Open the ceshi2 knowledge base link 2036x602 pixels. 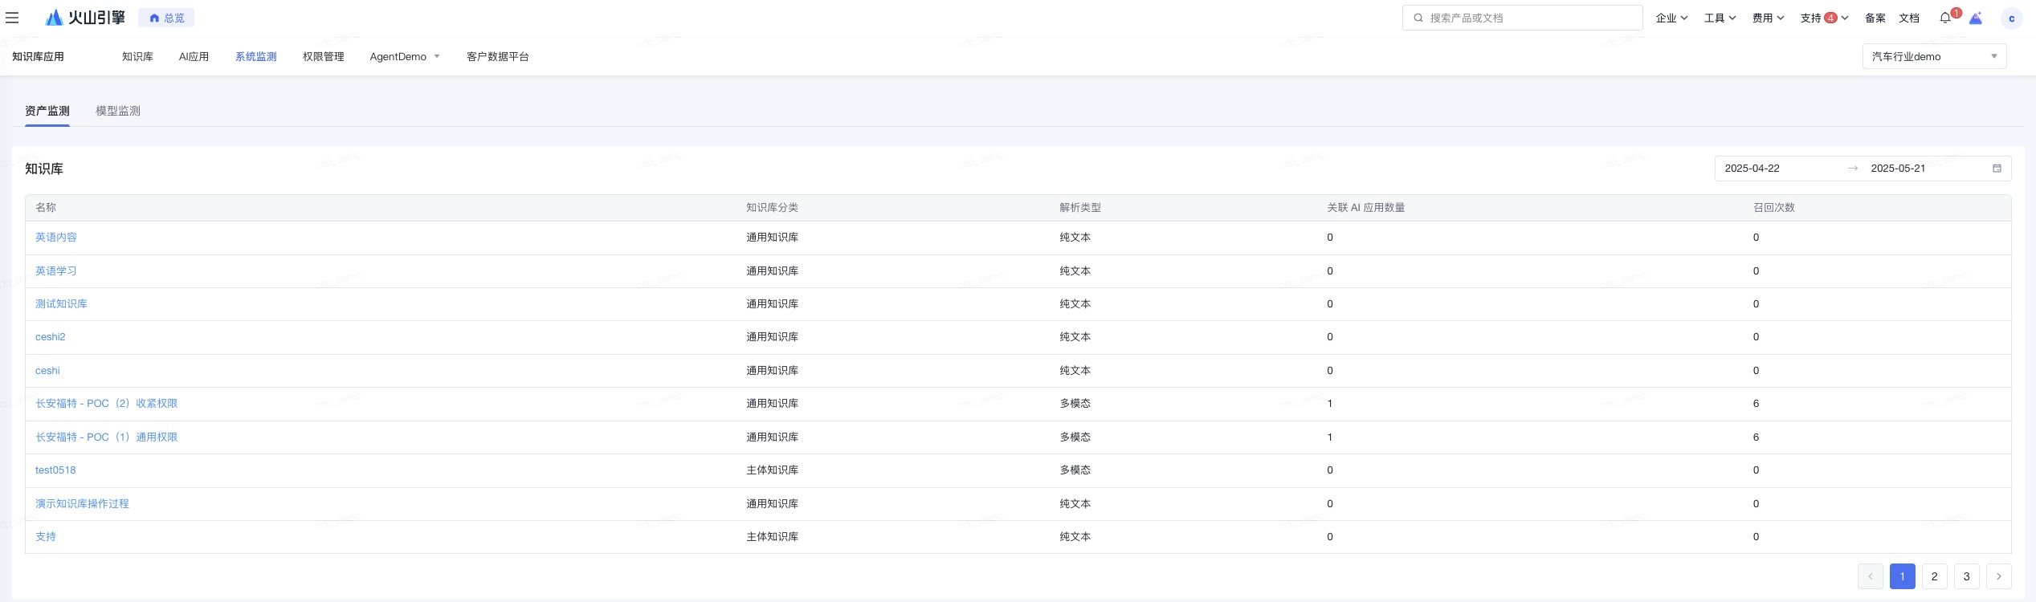click(51, 337)
